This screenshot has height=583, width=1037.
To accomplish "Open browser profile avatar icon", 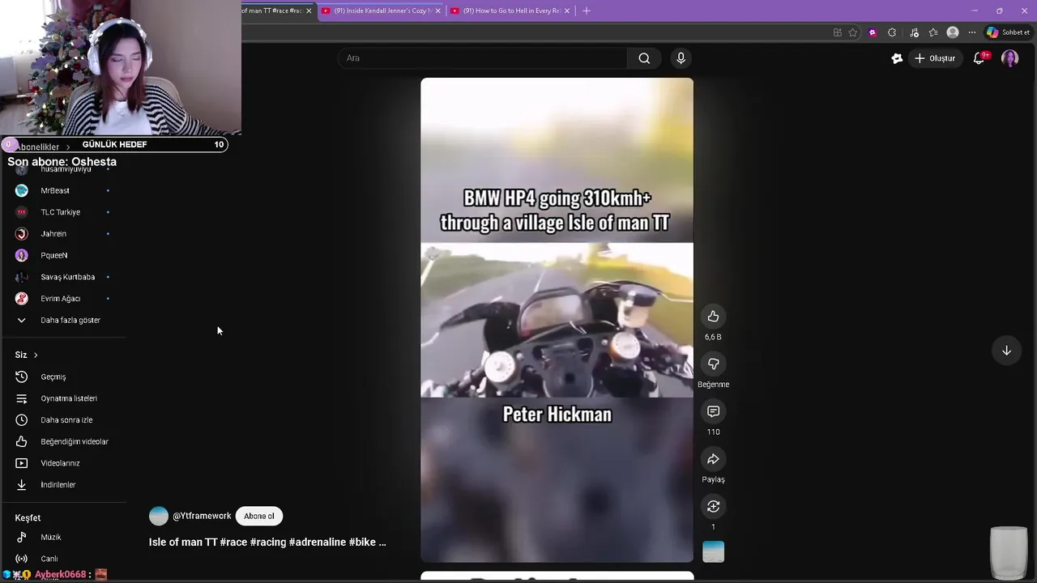I will (x=953, y=32).
